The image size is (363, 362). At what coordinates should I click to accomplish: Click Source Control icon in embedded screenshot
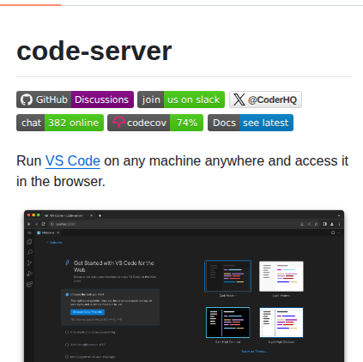[29, 262]
